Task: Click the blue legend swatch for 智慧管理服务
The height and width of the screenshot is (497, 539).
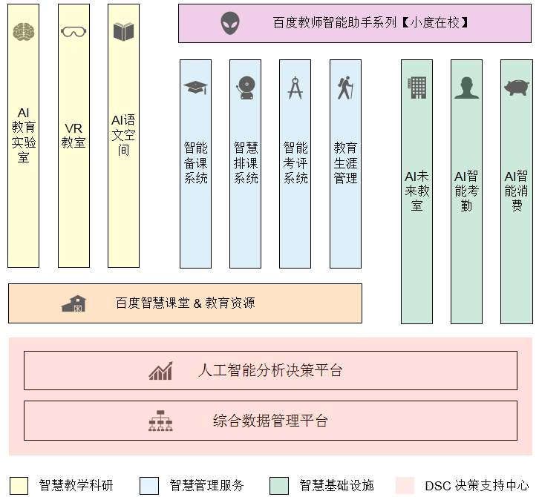Action: 149,486
